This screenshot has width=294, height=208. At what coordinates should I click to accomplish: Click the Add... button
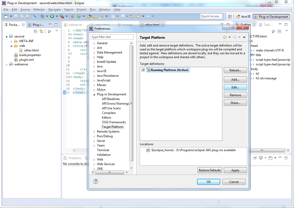point(235,79)
